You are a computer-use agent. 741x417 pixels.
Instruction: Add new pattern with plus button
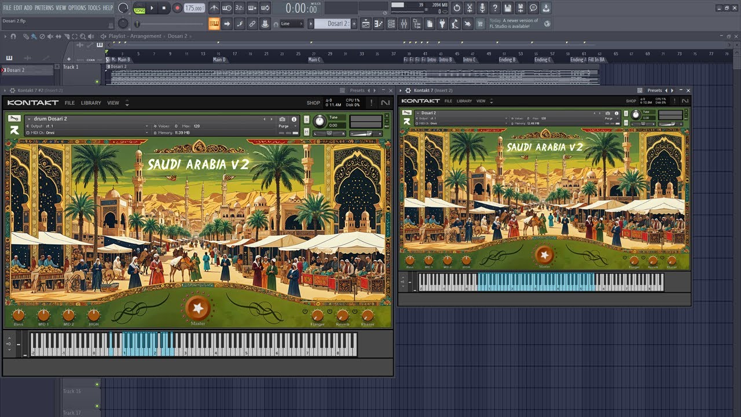pyautogui.click(x=354, y=24)
